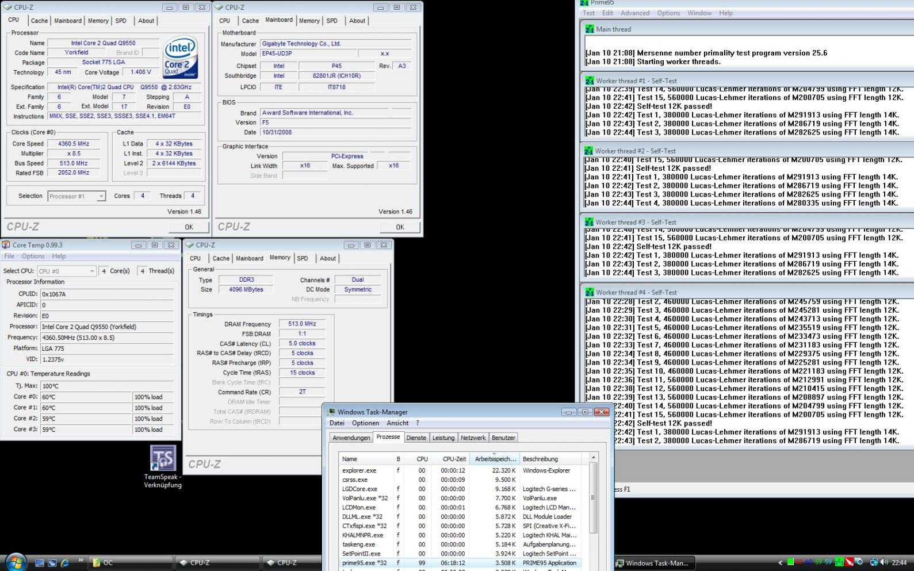Viewport: 914px width, 571px height.
Task: Click the volume icon in system tray
Action: (884, 562)
